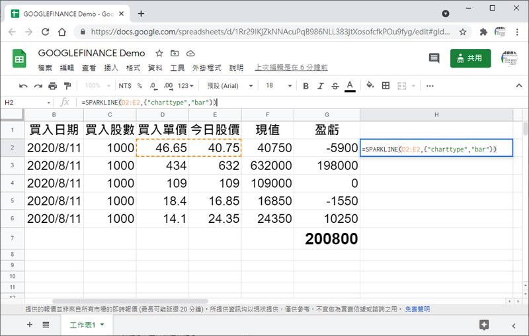Click the move to folder icon
The height and width of the screenshot is (336, 529).
pos(175,54)
